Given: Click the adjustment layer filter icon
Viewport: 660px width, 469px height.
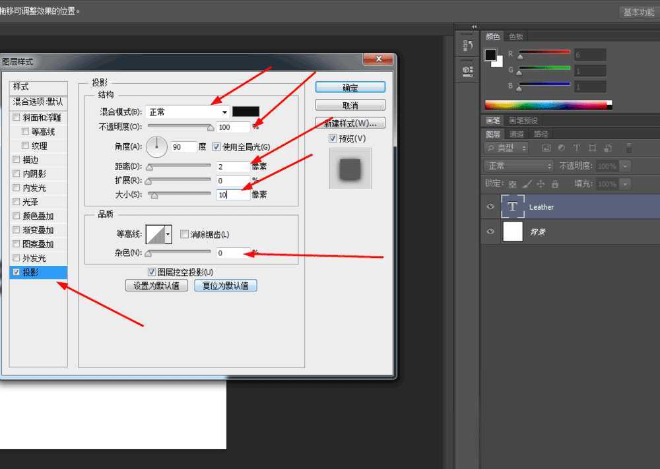Looking at the screenshot, I should (x=562, y=148).
